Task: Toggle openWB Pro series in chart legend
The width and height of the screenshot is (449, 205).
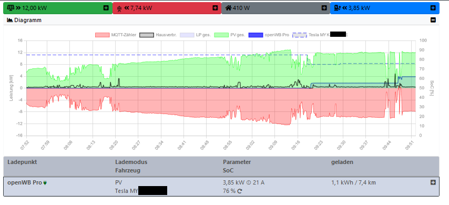Action: 269,35
